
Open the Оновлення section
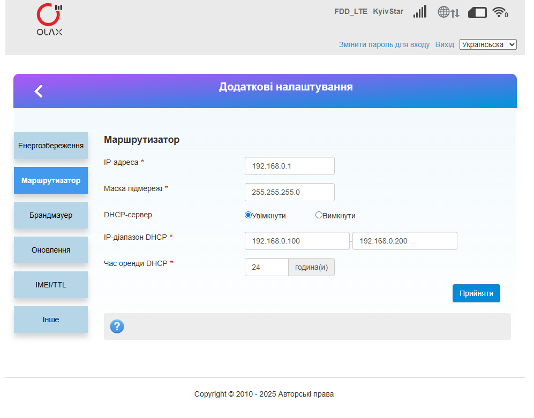51,250
